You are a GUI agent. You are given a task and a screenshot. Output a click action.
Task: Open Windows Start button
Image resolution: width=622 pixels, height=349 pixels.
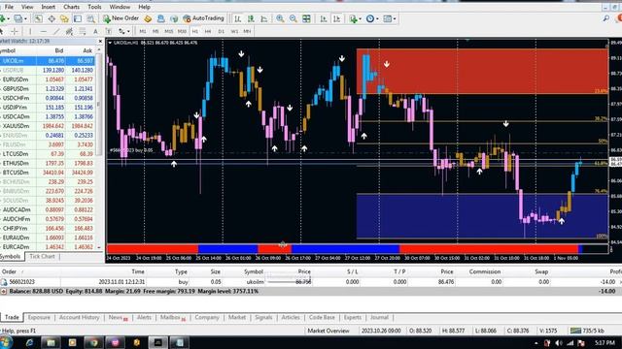[x=7, y=342]
